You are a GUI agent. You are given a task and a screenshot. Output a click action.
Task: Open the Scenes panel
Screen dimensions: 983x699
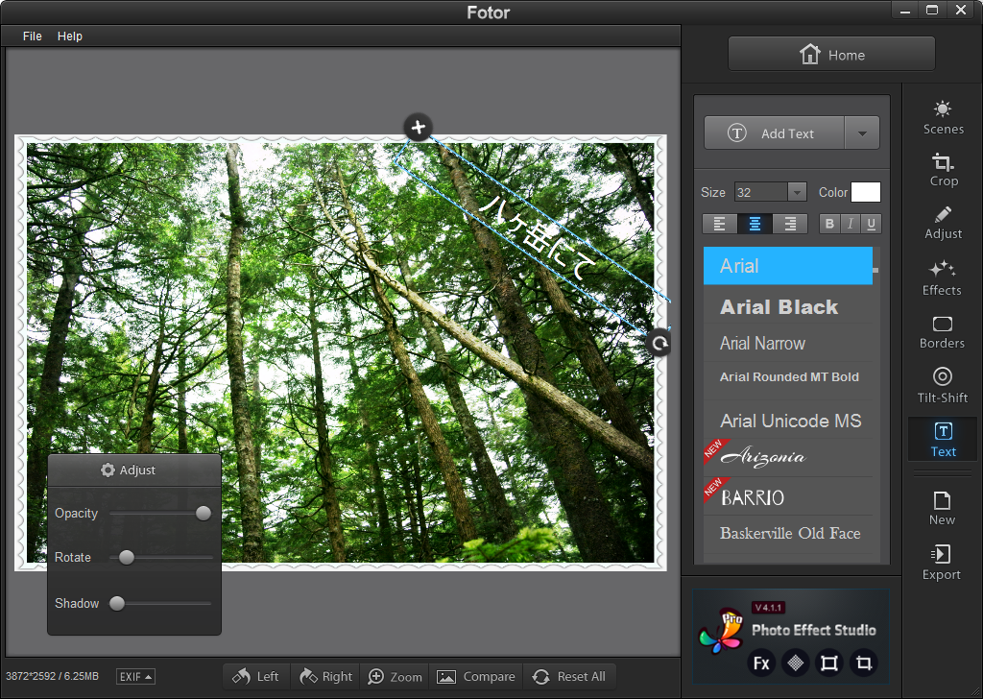pyautogui.click(x=943, y=118)
